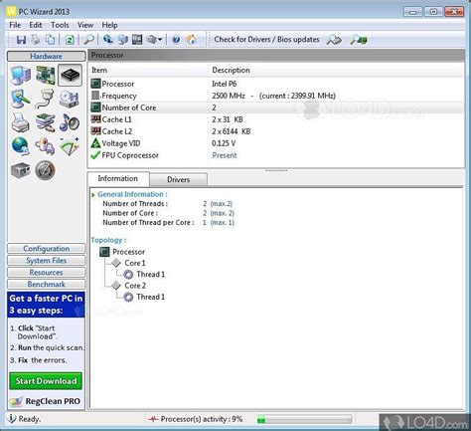Select the Voltage VID row
The height and width of the screenshot is (431, 471).
[x=276, y=143]
